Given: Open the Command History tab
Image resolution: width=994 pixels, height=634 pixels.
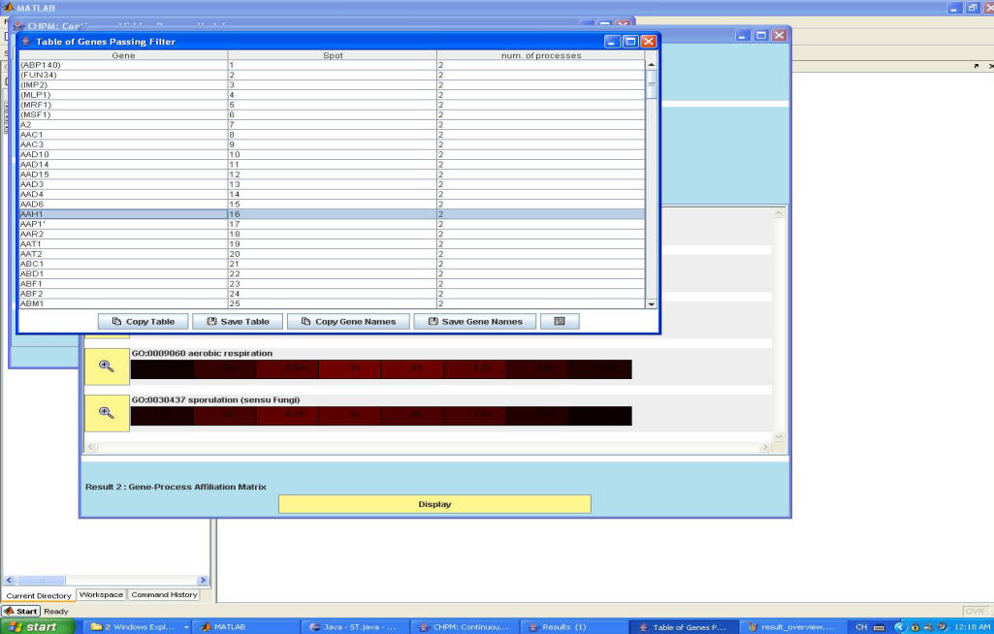Looking at the screenshot, I should point(164,594).
